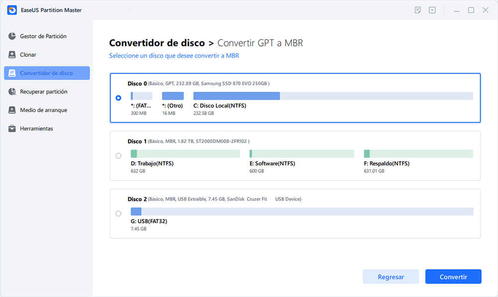The width and height of the screenshot is (498, 297).
Task: Open Recuperar partición menu item
Action: click(x=47, y=92)
